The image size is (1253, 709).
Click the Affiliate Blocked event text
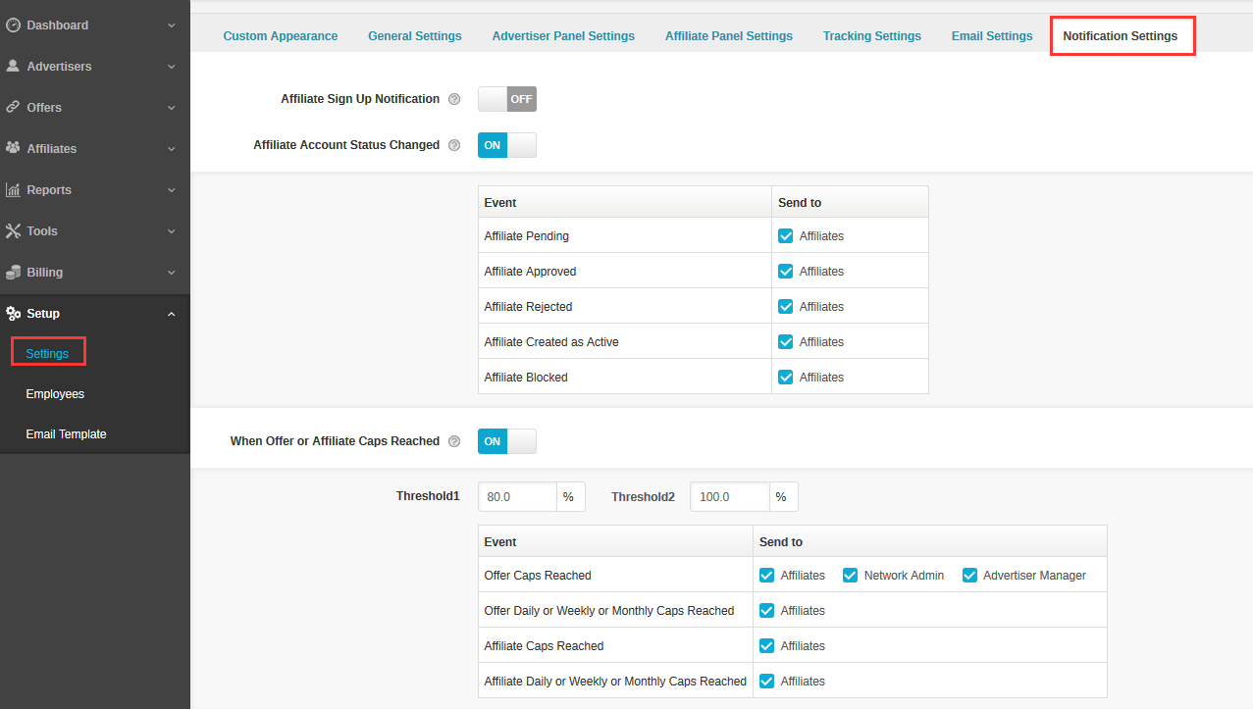[x=526, y=378]
